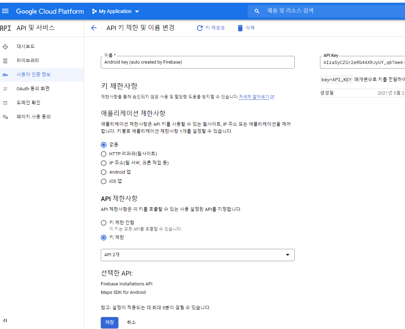
Task: Click the Google Cloud Platform logo
Action: pyautogui.click(x=50, y=11)
